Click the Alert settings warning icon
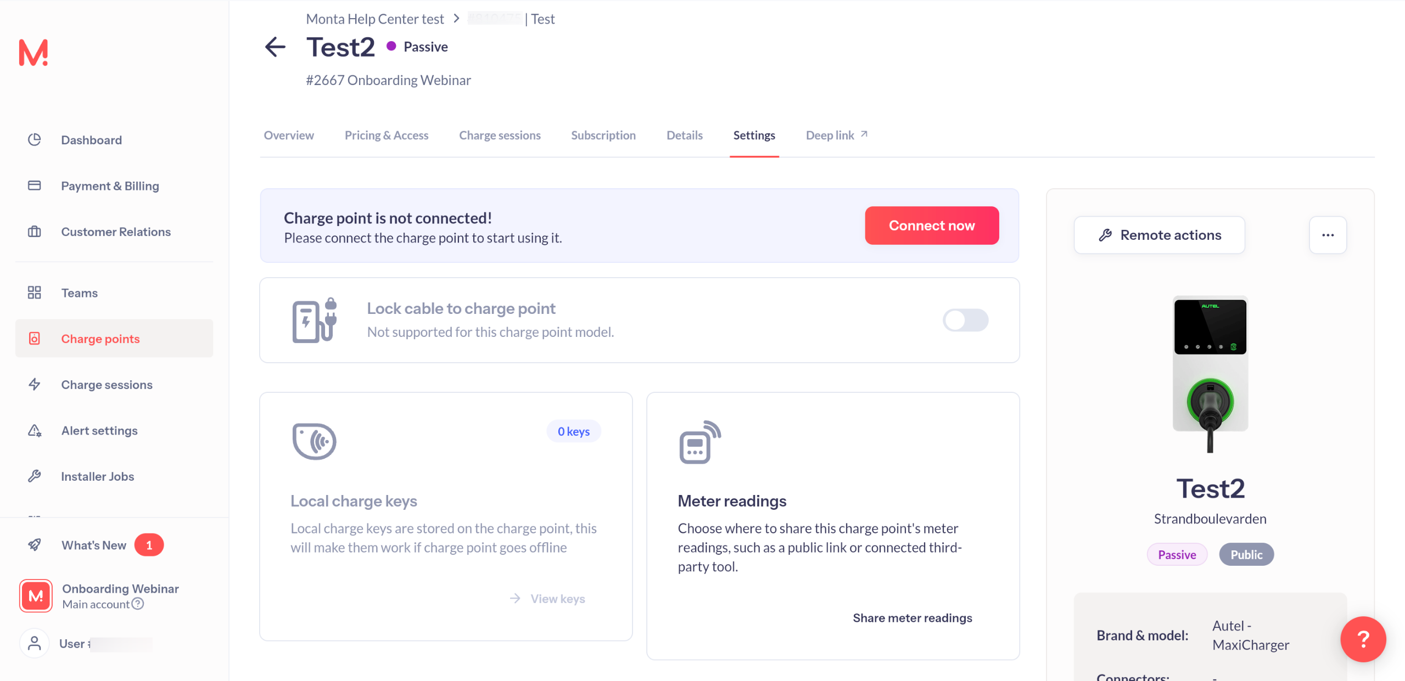Screen dimensions: 1405x681 click(35, 431)
